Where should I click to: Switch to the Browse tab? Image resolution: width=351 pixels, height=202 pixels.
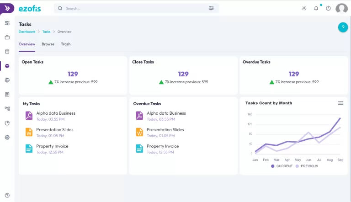(48, 44)
